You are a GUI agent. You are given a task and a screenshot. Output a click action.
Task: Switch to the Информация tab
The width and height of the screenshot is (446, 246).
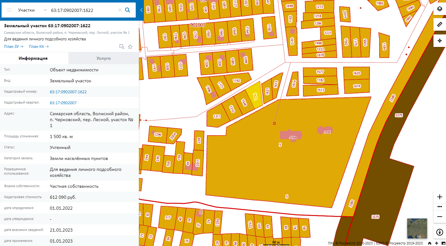click(x=33, y=58)
